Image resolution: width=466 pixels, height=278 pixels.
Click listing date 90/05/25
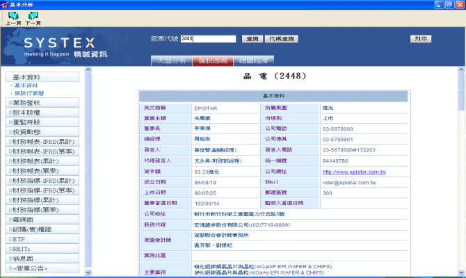(x=205, y=193)
